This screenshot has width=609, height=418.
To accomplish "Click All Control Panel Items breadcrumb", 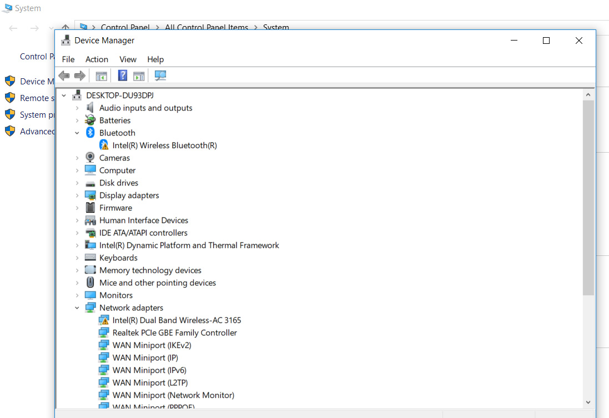I will click(x=206, y=27).
